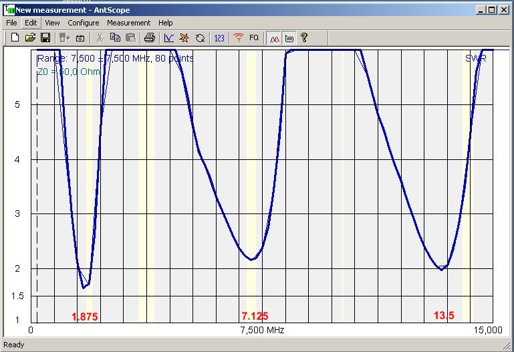Click the Ready status bar text
The image size is (514, 352).
(x=14, y=345)
